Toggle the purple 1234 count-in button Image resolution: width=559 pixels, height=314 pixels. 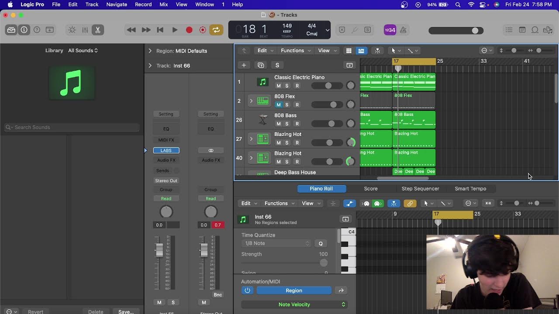390,30
